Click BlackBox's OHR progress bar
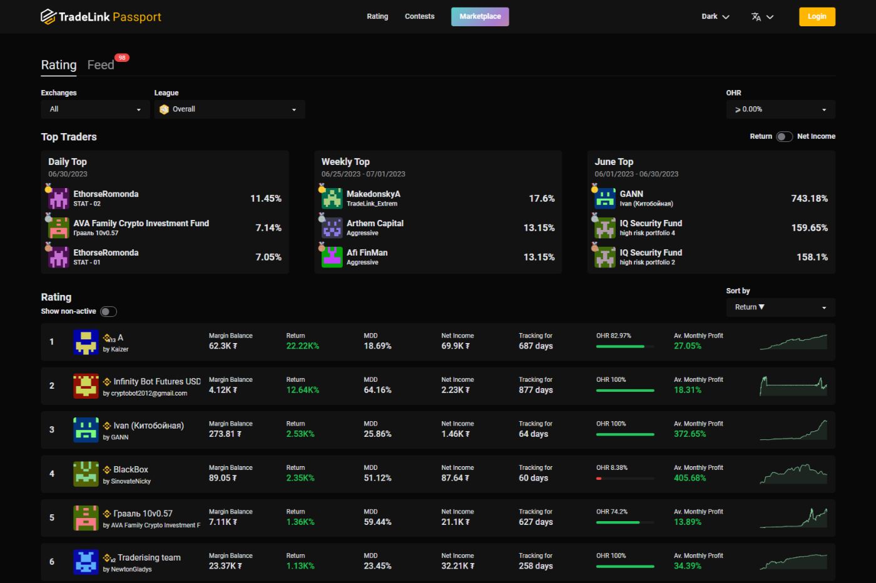The image size is (876, 583). [625, 478]
